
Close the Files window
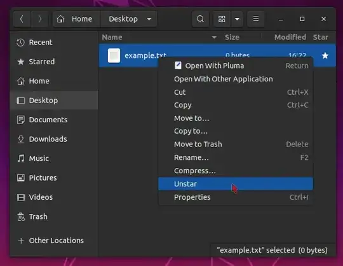[323, 19]
